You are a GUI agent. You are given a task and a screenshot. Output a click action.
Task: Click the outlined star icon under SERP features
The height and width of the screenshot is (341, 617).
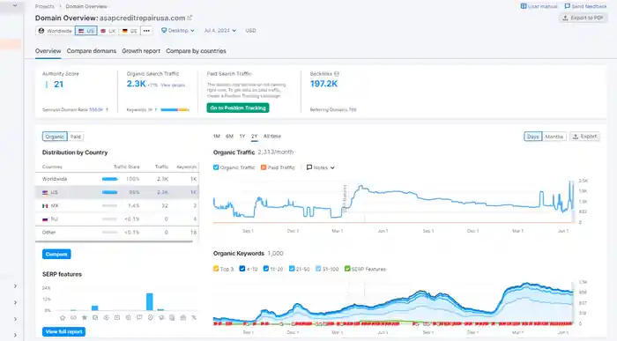click(63, 317)
